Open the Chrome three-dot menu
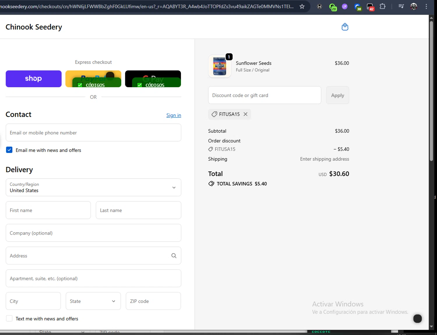 tap(426, 6)
